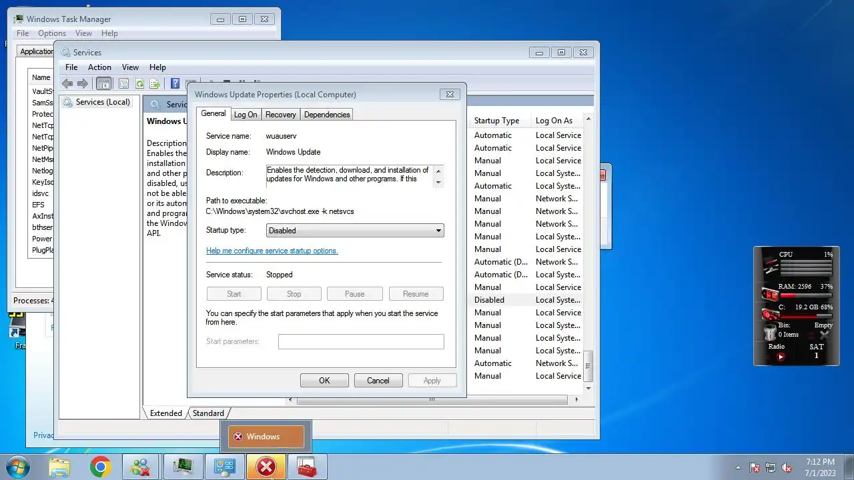Go forward with the Services toolbar arrow
Image resolution: width=854 pixels, height=480 pixels.
click(83, 83)
